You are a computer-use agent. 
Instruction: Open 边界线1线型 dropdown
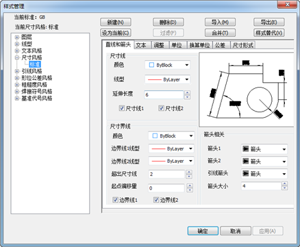tap(171, 148)
